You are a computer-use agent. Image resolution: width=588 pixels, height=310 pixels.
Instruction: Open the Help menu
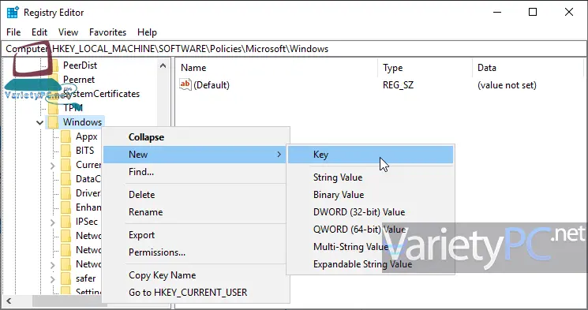pyautogui.click(x=147, y=32)
